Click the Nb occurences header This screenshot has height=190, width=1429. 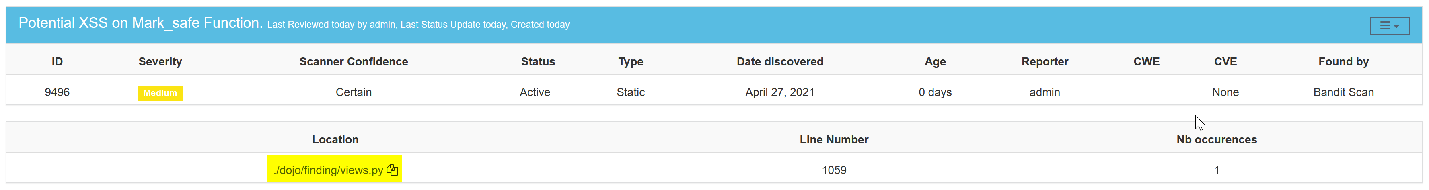[x=1216, y=140]
